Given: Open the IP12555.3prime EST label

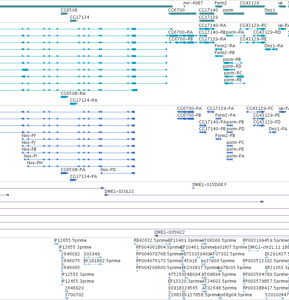Looking at the screenshot, I should (78, 274).
